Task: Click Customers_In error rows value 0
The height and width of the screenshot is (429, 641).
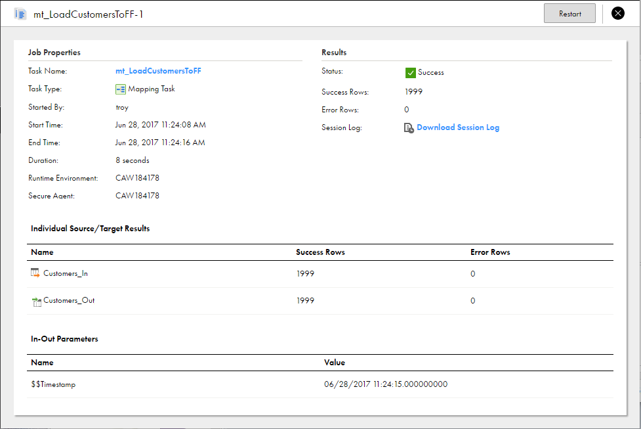Action: [472, 273]
